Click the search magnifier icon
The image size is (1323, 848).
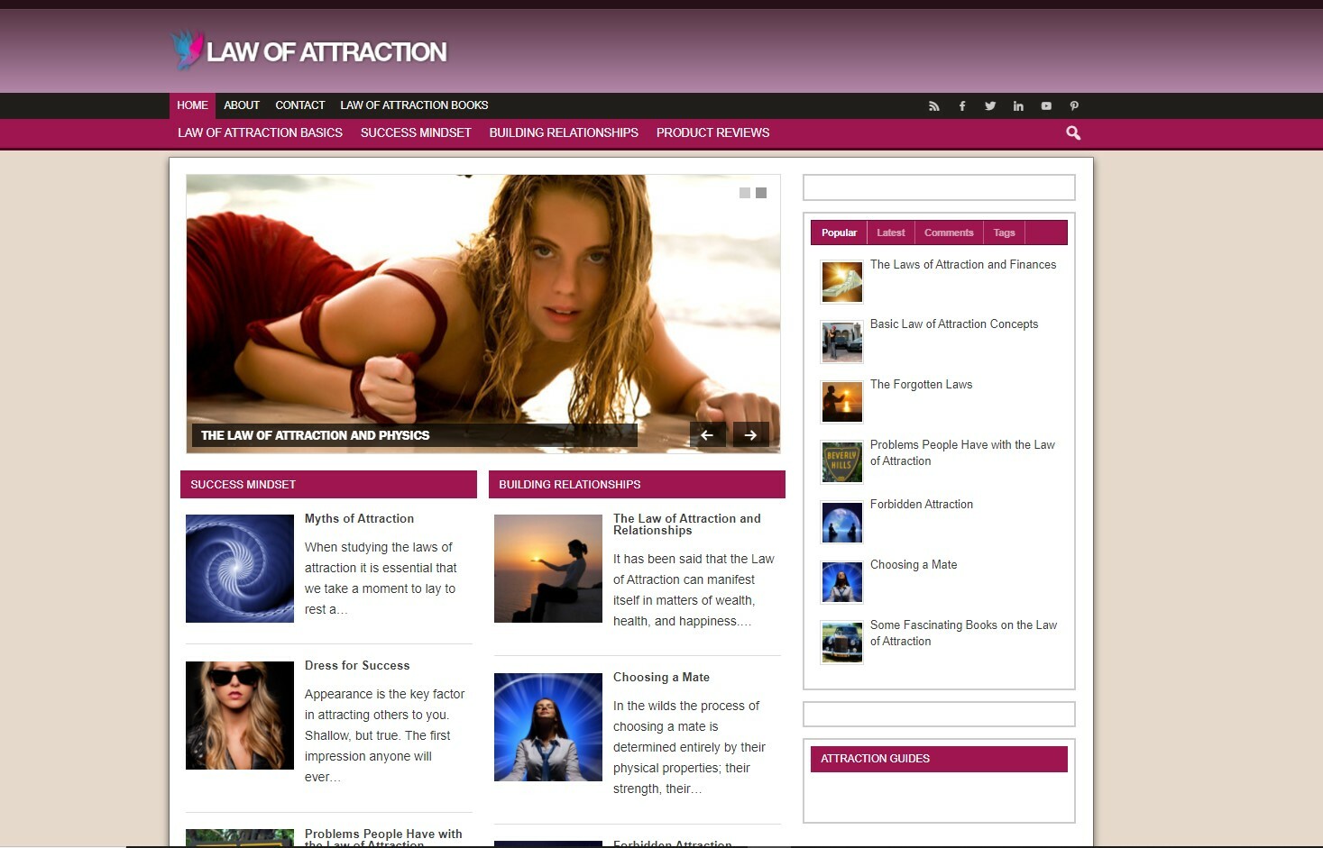point(1073,133)
